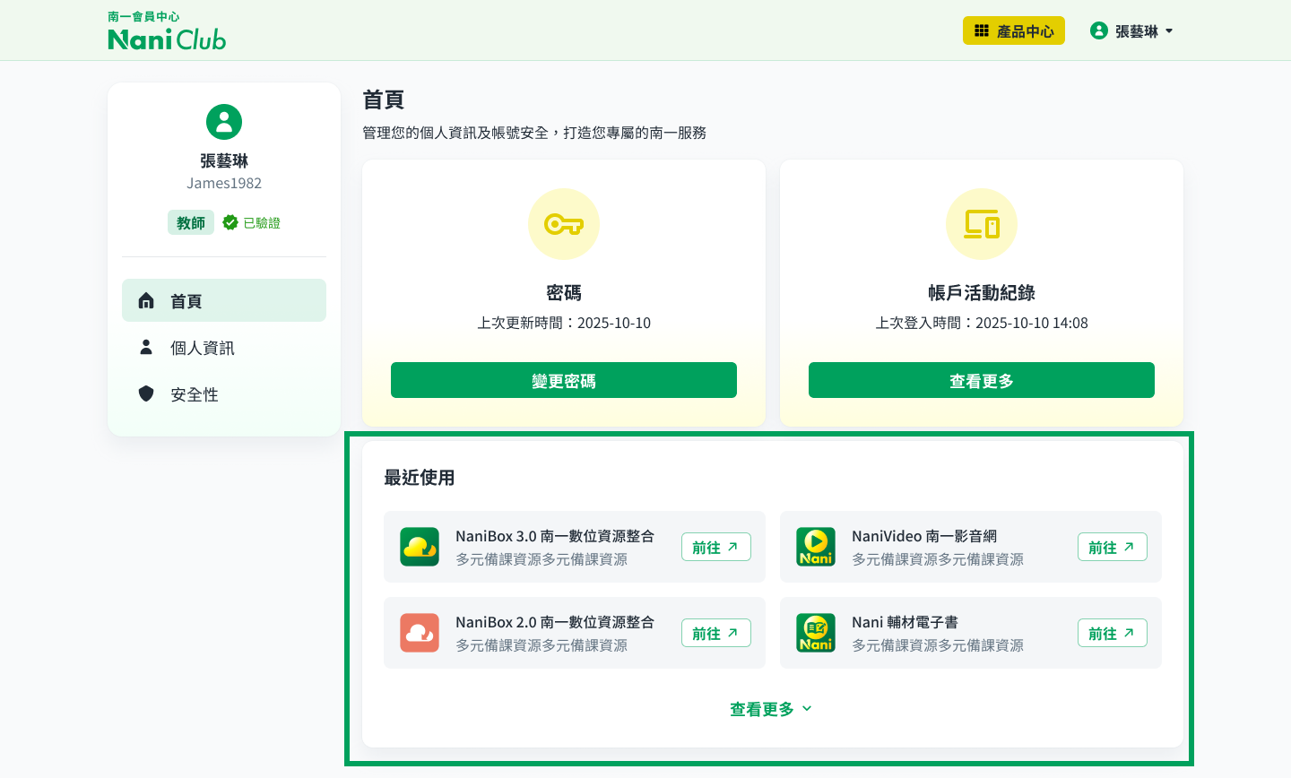Click the sidebar profile avatar
This screenshot has height=778, width=1291.
[x=224, y=122]
